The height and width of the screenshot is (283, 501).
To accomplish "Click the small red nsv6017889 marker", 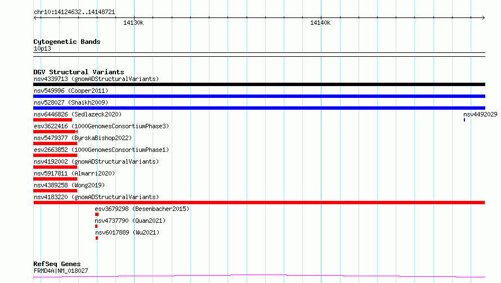I will (x=97, y=238).
